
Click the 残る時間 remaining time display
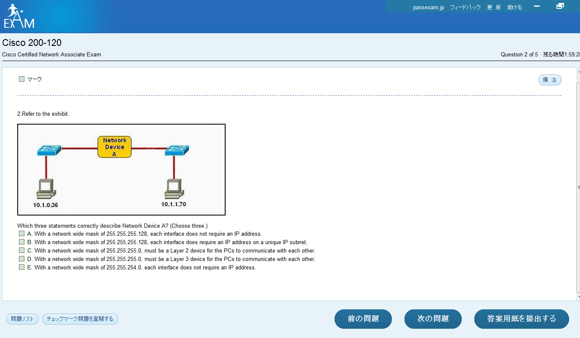click(561, 55)
